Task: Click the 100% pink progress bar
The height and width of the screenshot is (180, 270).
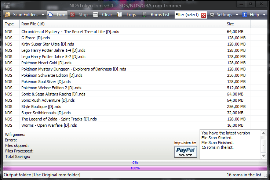Action: [135, 168]
